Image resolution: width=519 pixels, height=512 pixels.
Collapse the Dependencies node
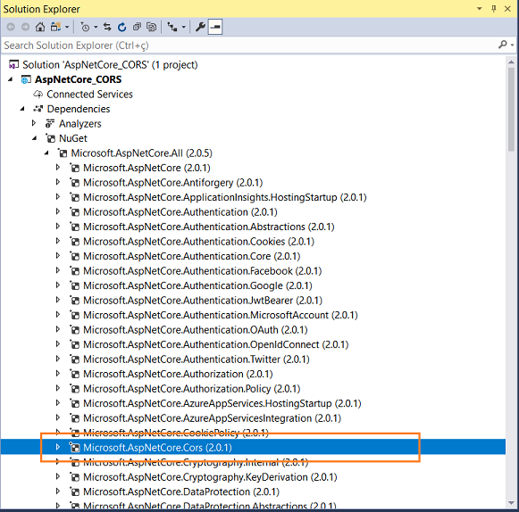pos(22,109)
